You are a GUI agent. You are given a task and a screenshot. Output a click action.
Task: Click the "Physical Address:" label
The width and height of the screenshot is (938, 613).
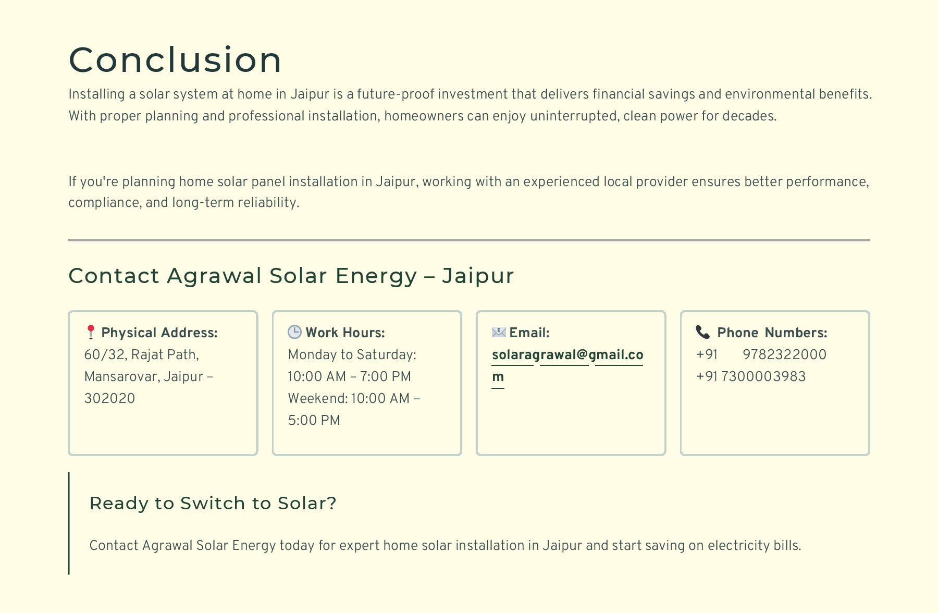[x=159, y=333]
